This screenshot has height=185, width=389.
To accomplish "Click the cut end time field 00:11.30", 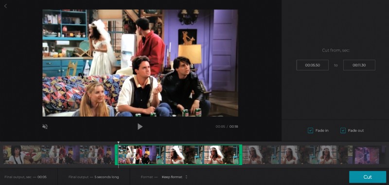I will coord(359,65).
